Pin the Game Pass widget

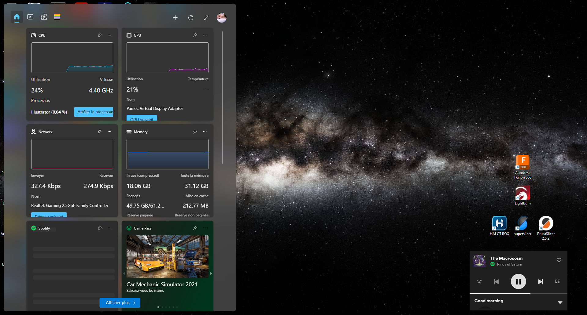click(195, 228)
